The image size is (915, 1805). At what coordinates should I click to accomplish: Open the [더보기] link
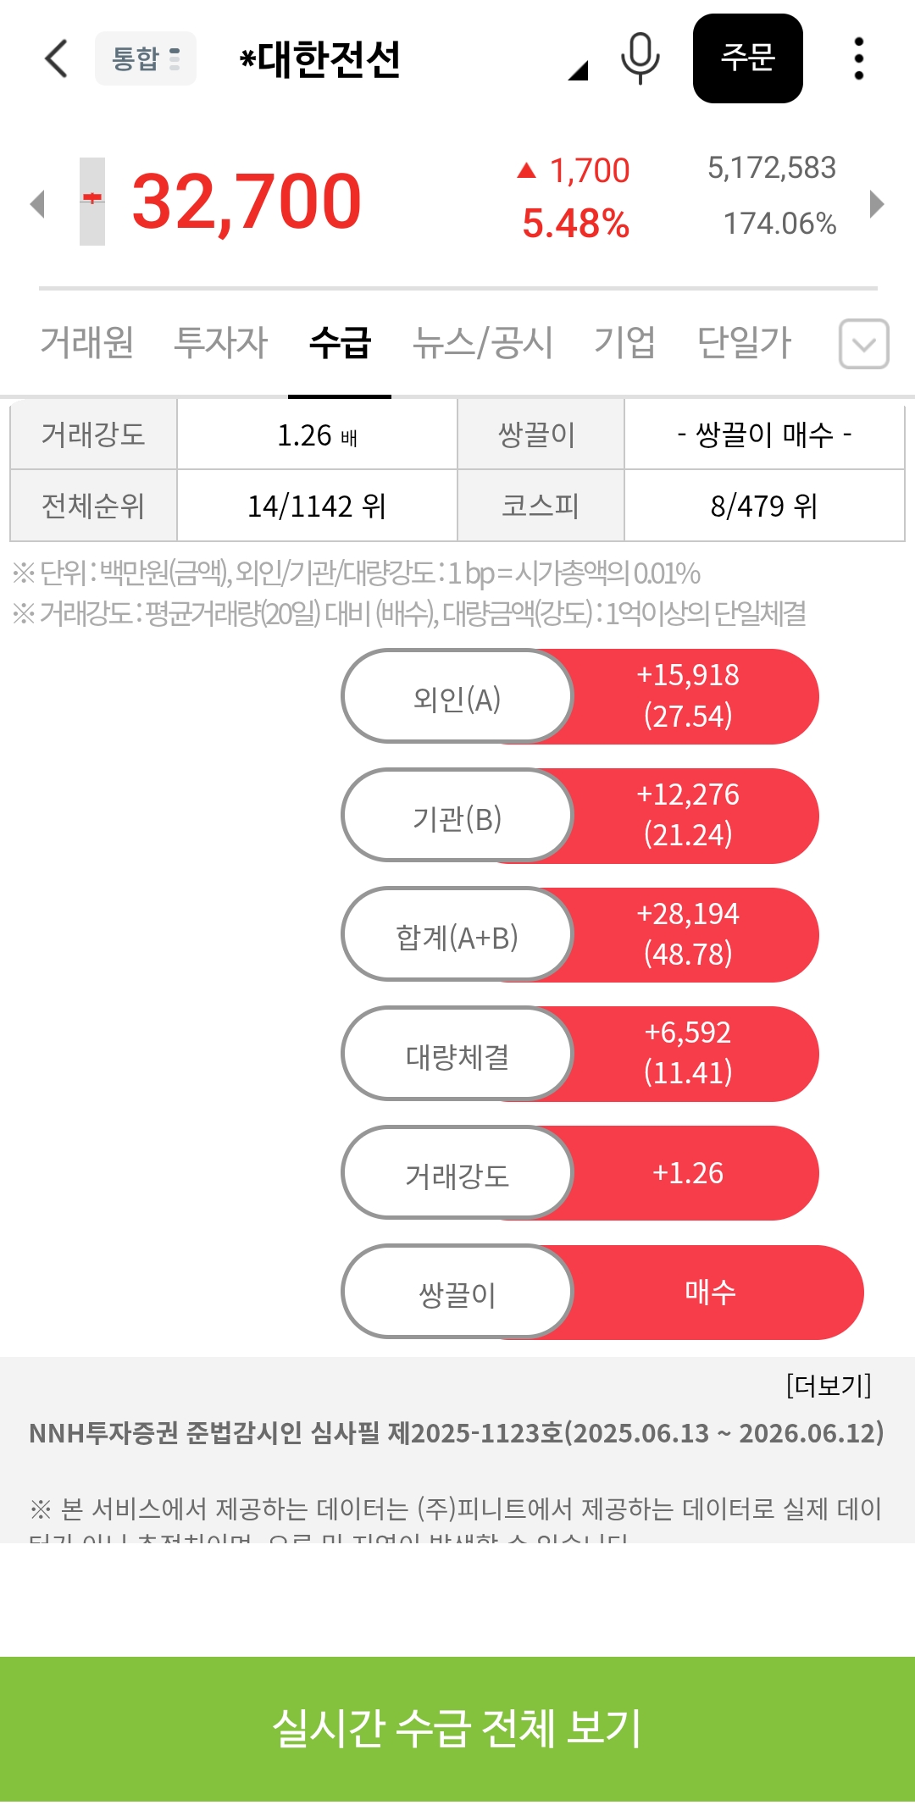(x=828, y=1386)
